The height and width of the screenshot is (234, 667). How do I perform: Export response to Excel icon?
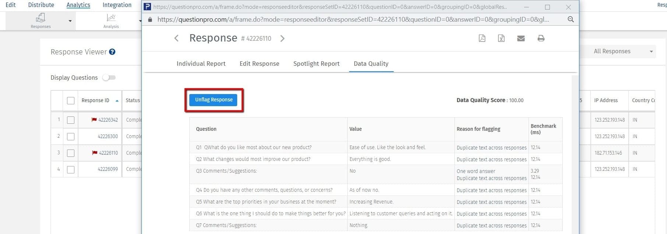tap(501, 38)
